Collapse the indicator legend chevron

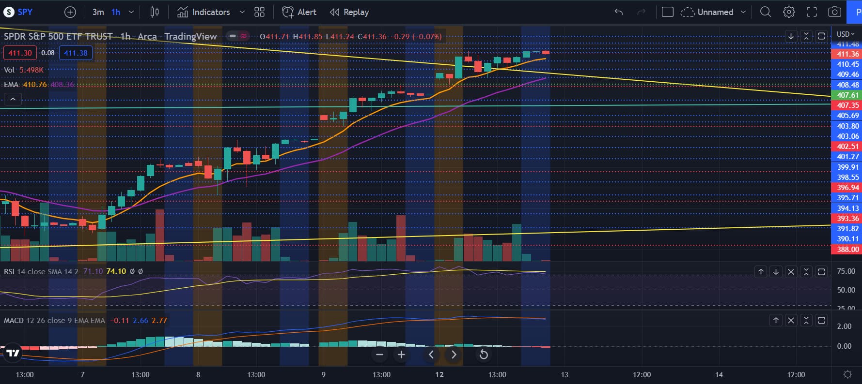(13, 100)
